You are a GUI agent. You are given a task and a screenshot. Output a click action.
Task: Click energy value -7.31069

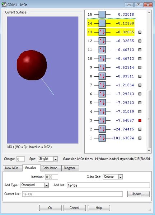pyautogui.click(x=125, y=111)
